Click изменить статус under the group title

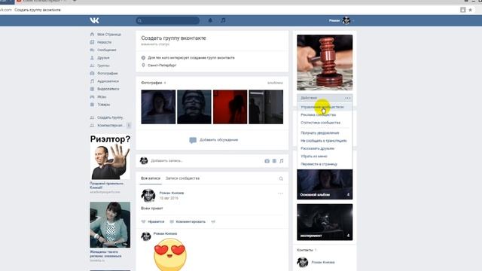pyautogui.click(x=155, y=44)
